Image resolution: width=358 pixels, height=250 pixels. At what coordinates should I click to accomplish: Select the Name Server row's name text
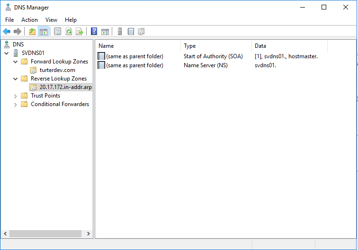point(134,65)
